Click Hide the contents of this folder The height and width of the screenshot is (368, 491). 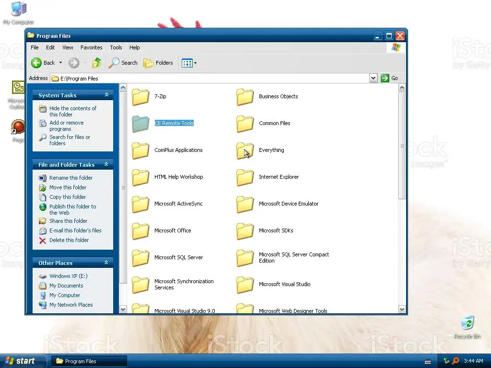(x=73, y=111)
